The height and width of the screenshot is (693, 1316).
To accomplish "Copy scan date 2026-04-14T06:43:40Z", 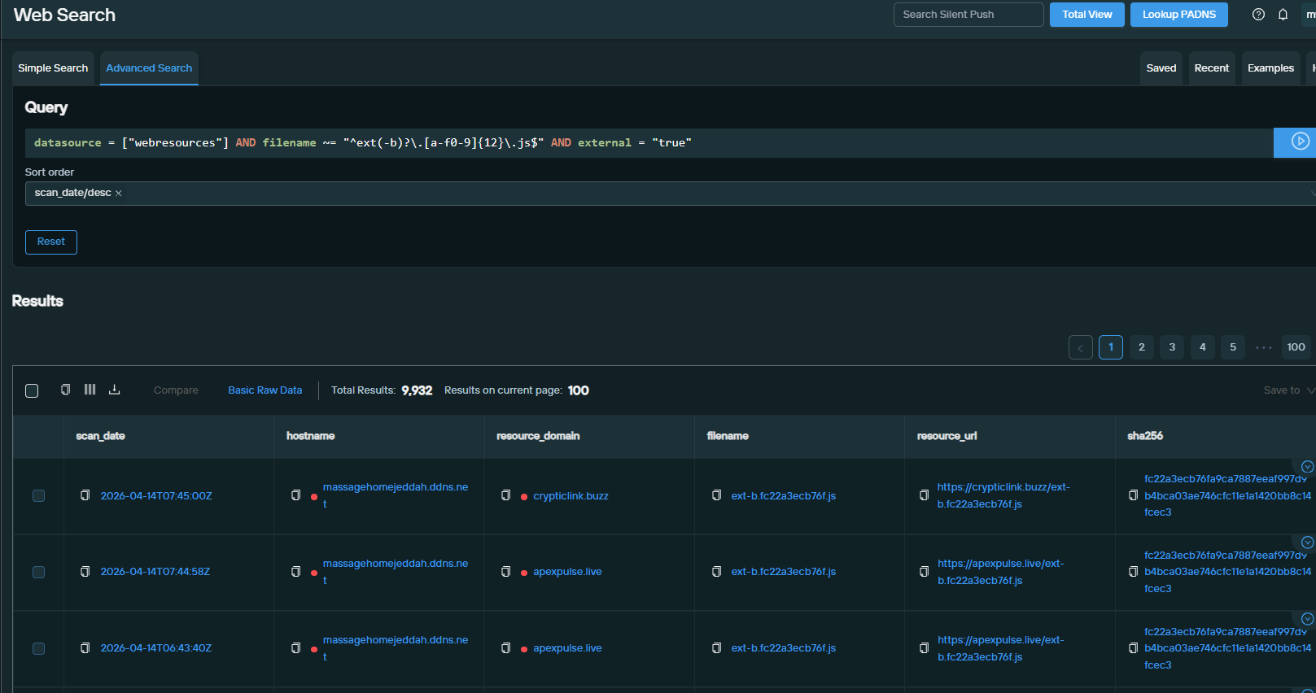I will 85,648.
